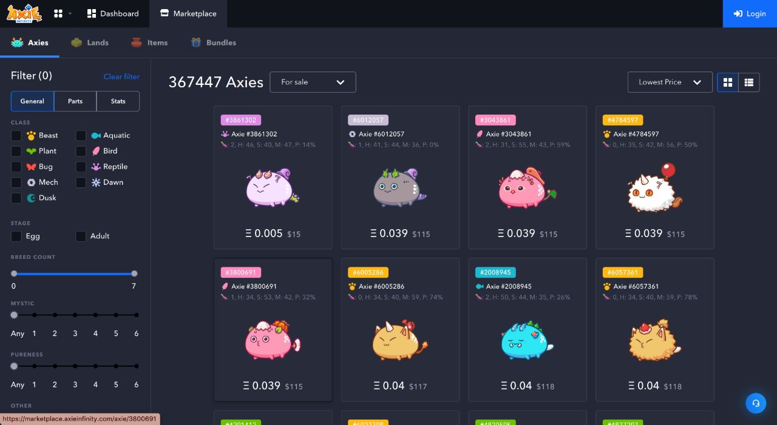Click the Mech class gear icon
This screenshot has height=425, width=777.
click(31, 182)
